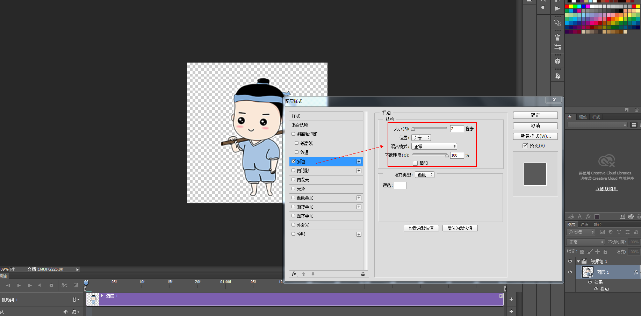
Task: Go to next frame in timeline
Action: pos(30,285)
